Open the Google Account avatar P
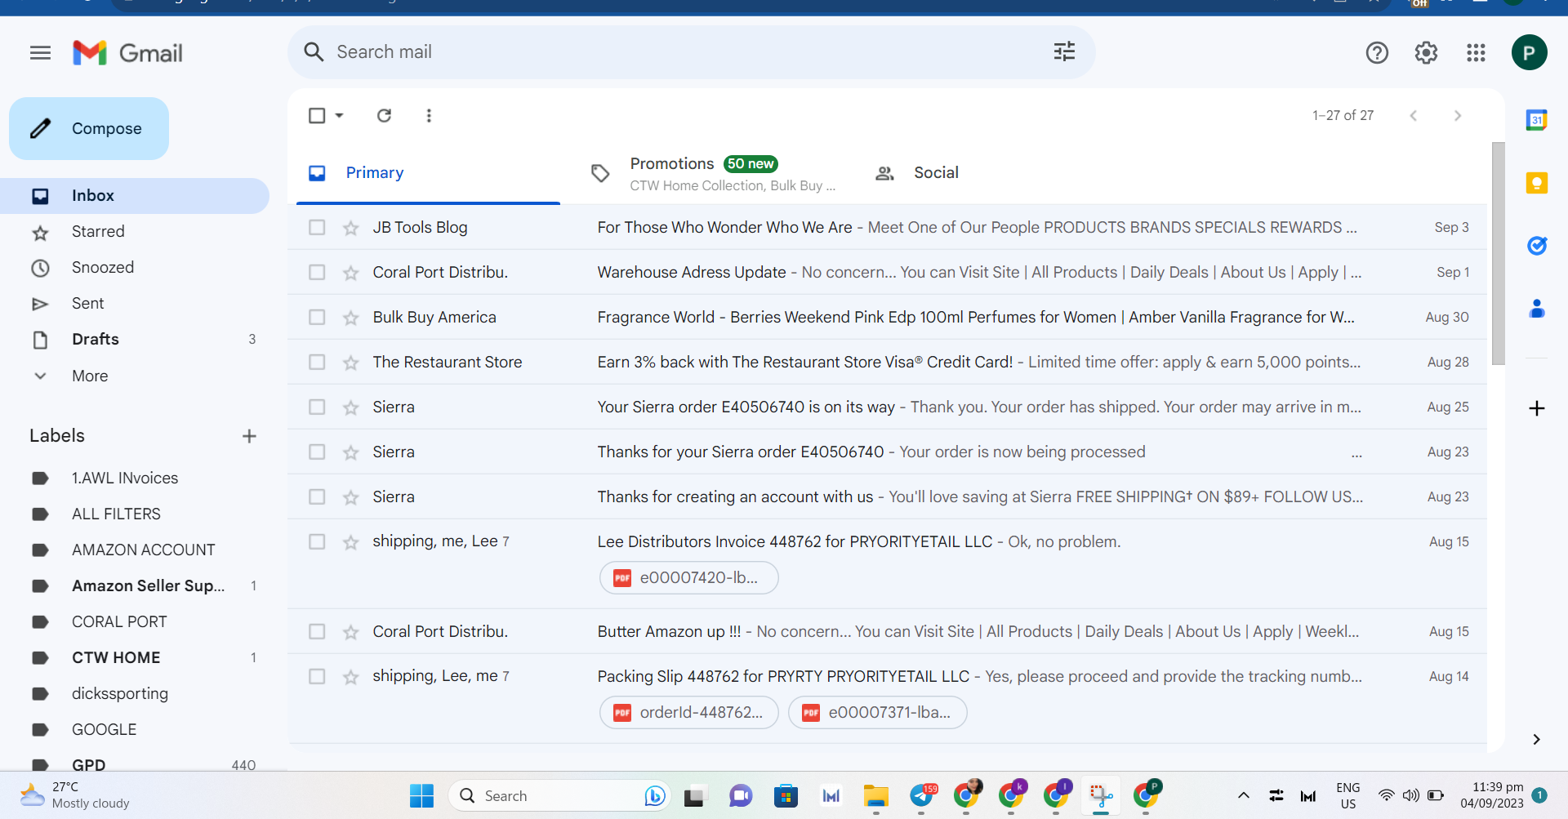 click(1529, 53)
